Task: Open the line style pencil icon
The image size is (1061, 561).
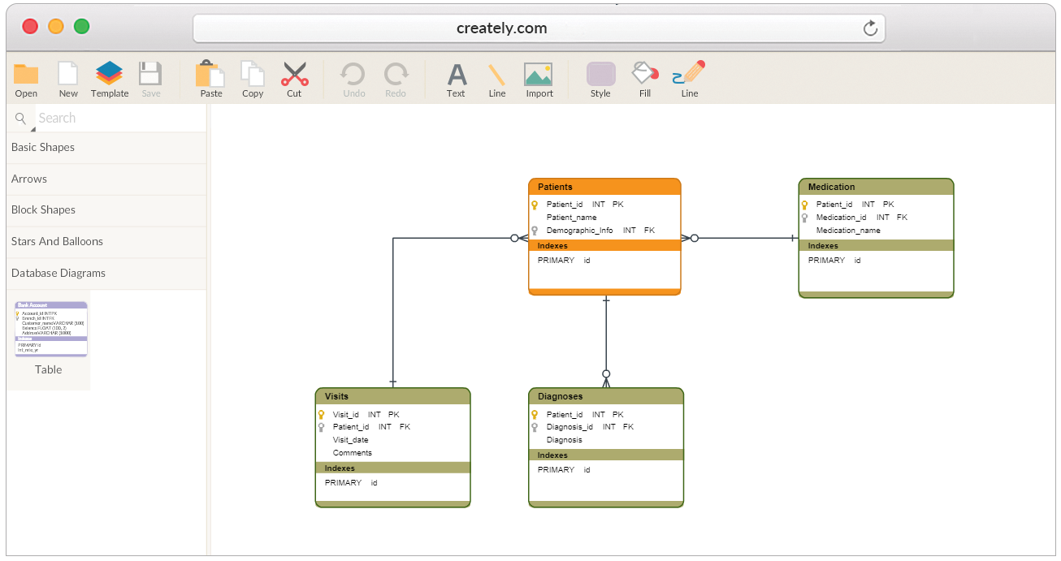Action: pos(688,78)
